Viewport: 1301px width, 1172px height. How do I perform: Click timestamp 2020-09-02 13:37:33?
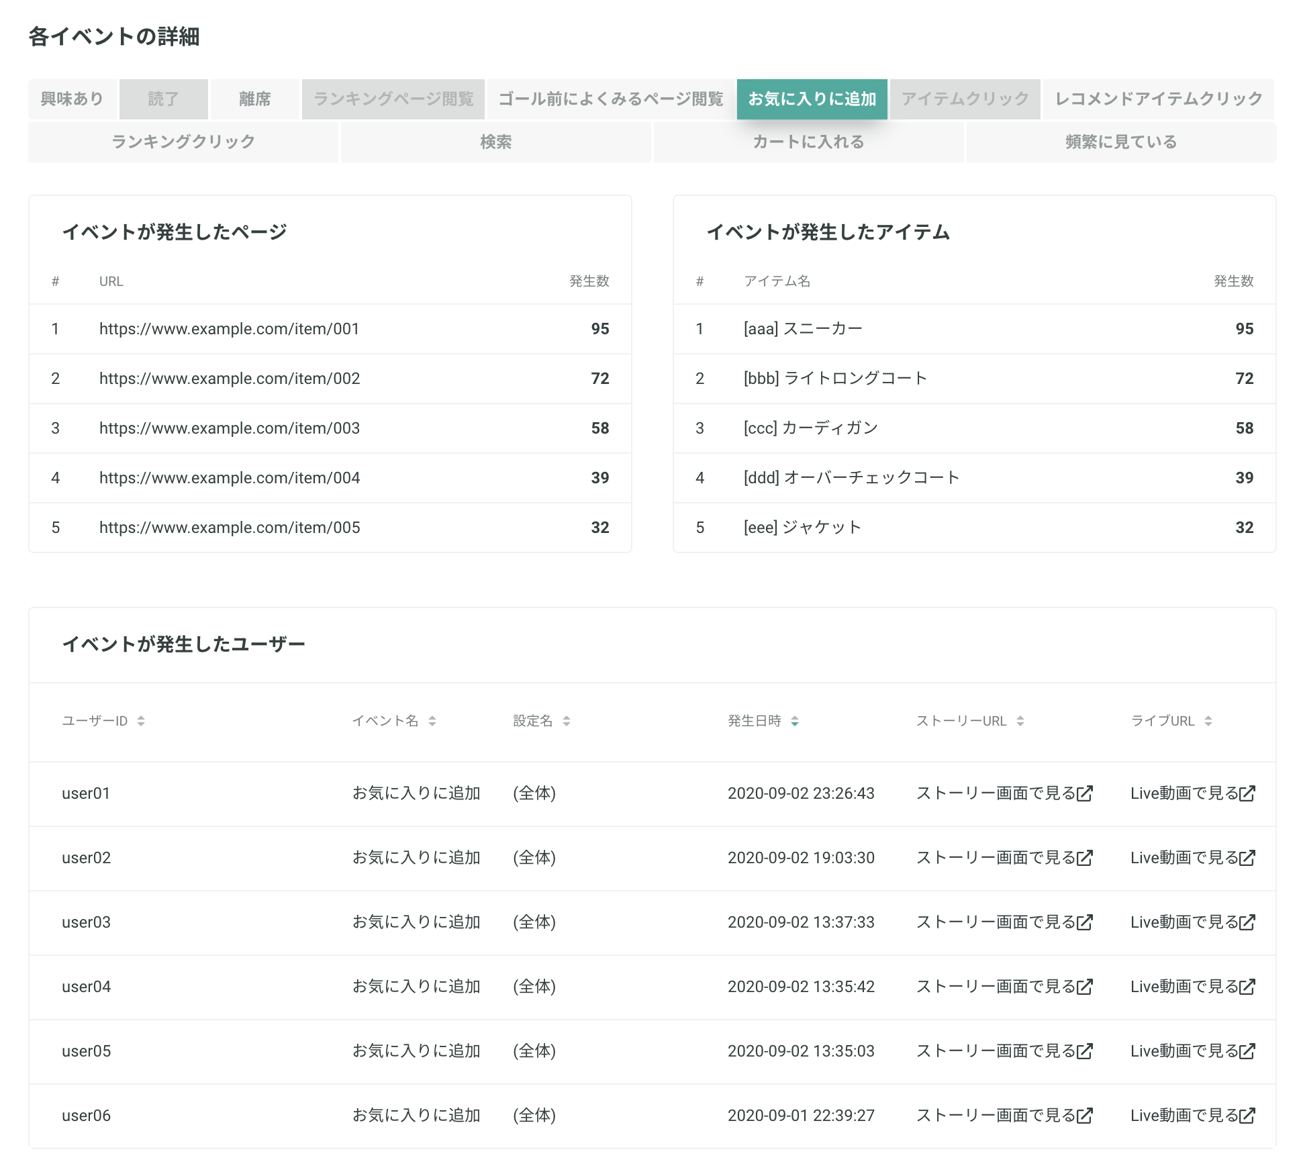(x=801, y=922)
